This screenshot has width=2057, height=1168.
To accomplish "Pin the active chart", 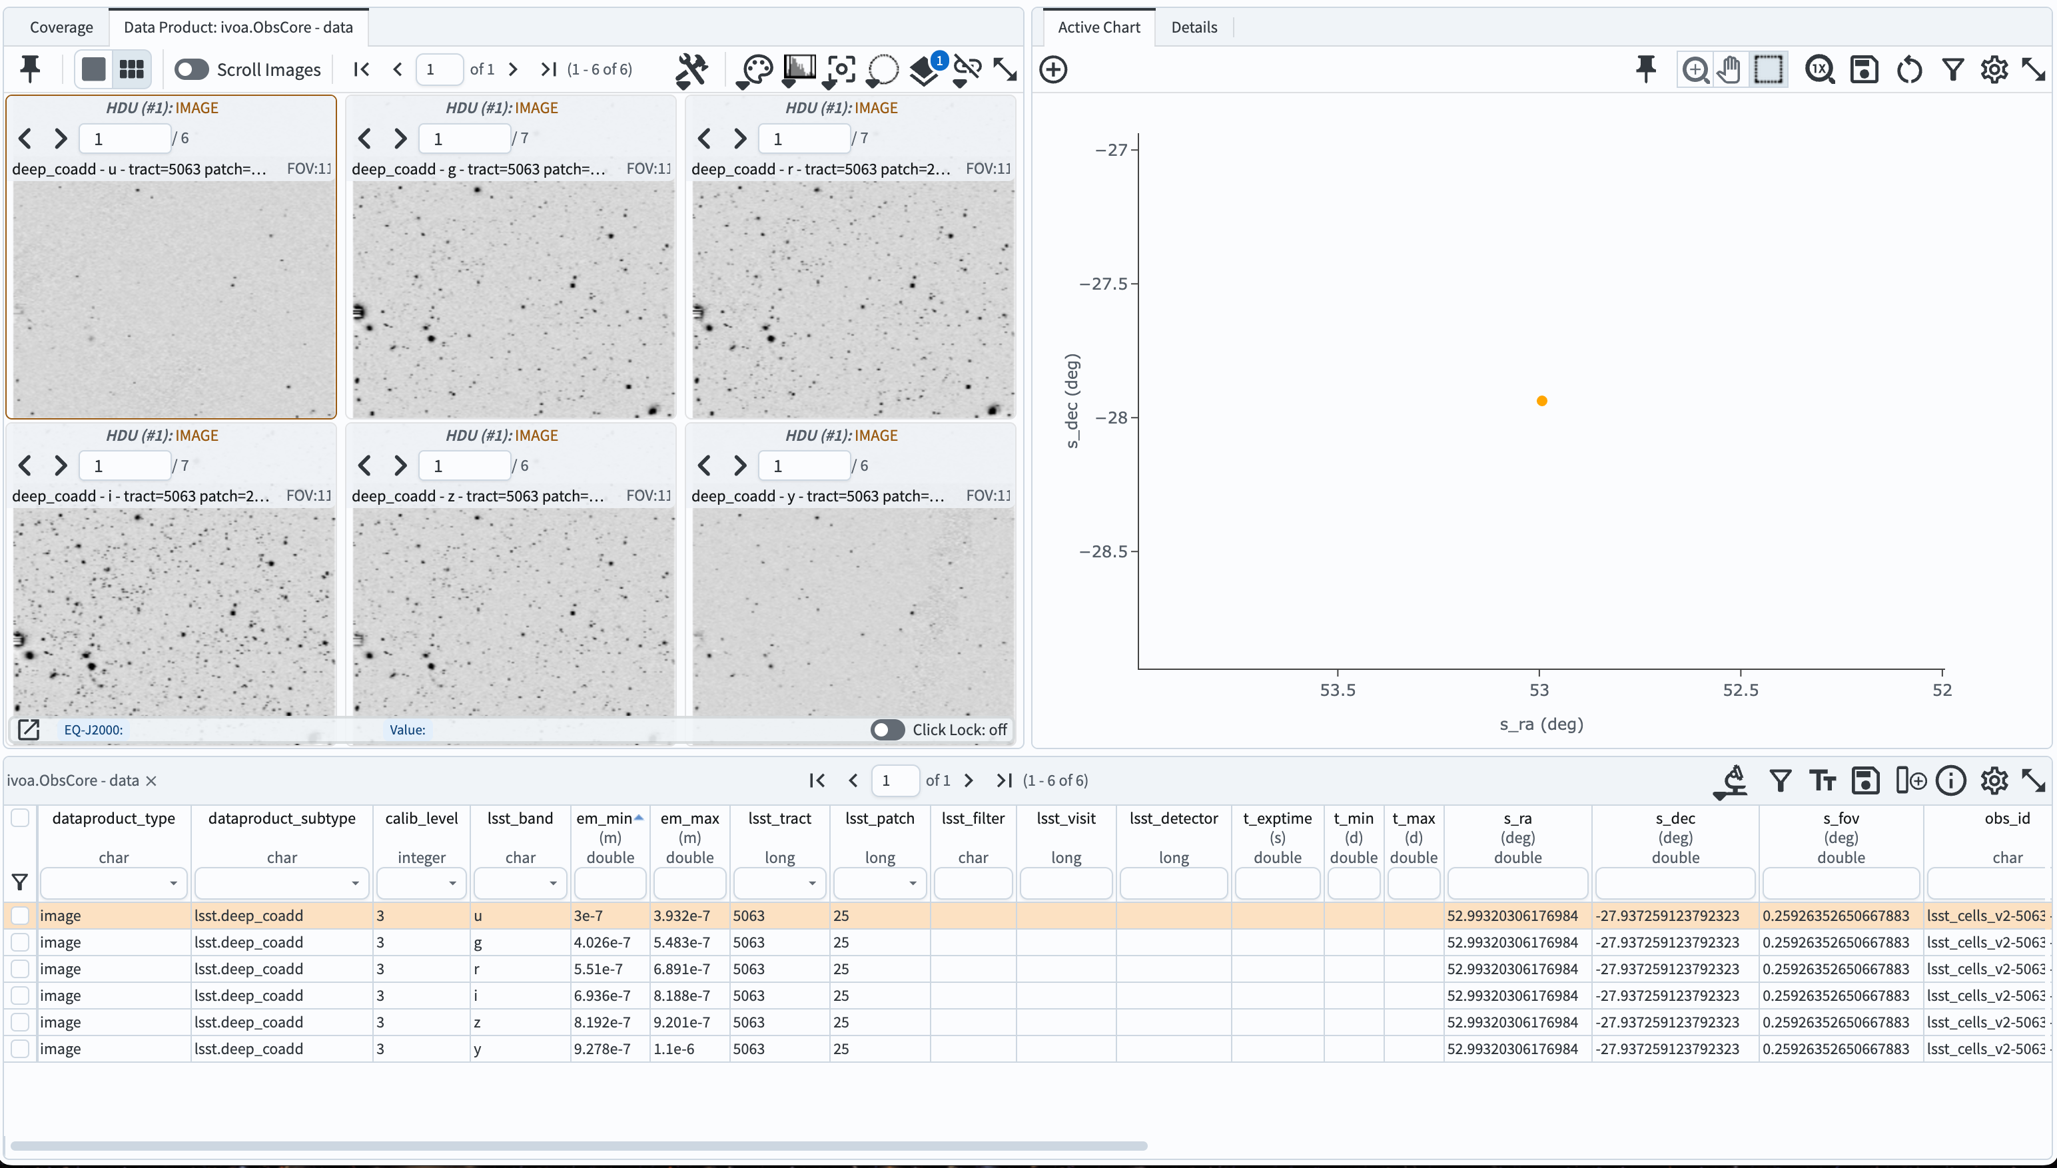I will tap(1645, 69).
